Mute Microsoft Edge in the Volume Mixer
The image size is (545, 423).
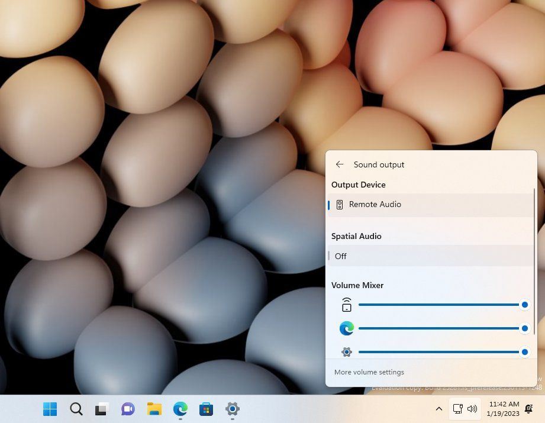347,328
